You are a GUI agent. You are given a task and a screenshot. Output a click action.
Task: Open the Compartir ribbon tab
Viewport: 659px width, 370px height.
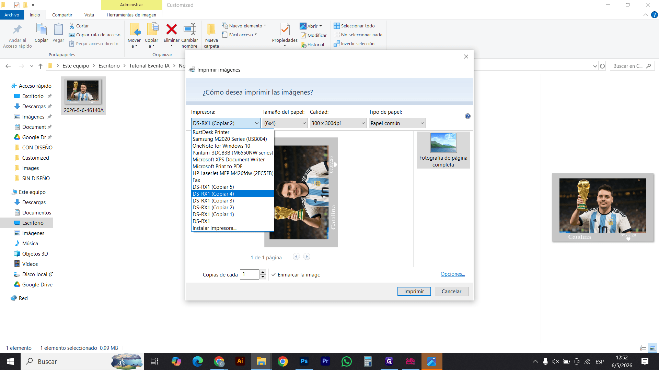(62, 15)
